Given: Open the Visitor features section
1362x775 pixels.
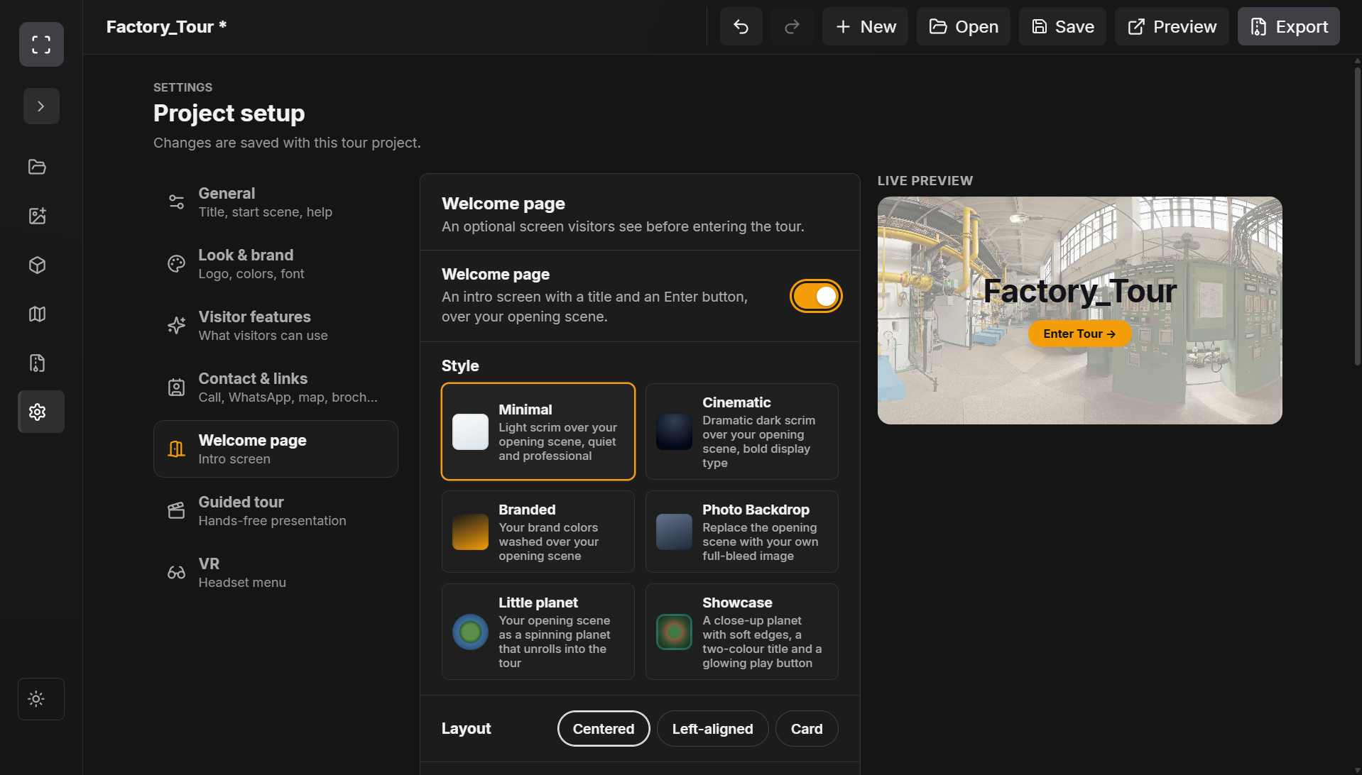Looking at the screenshot, I should click(x=276, y=326).
